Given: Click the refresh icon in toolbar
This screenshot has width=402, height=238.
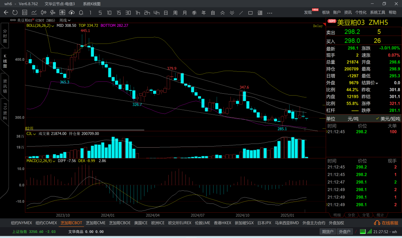Looking at the screenshot, I should pos(15,13).
